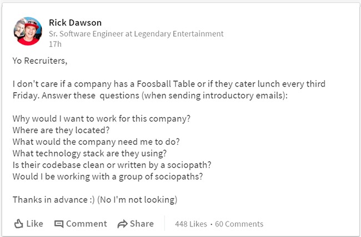Open the 60 Comments thread
This screenshot has width=361, height=237.
coord(239,224)
